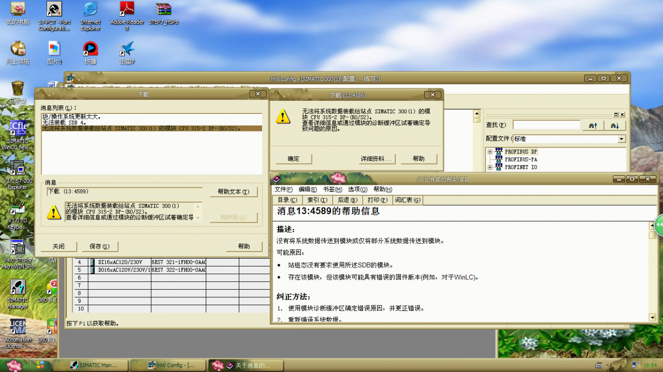Open V1.0 TD Keypad desktop icon
Image resolution: width=663 pixels, height=372 pixels.
(x=18, y=216)
